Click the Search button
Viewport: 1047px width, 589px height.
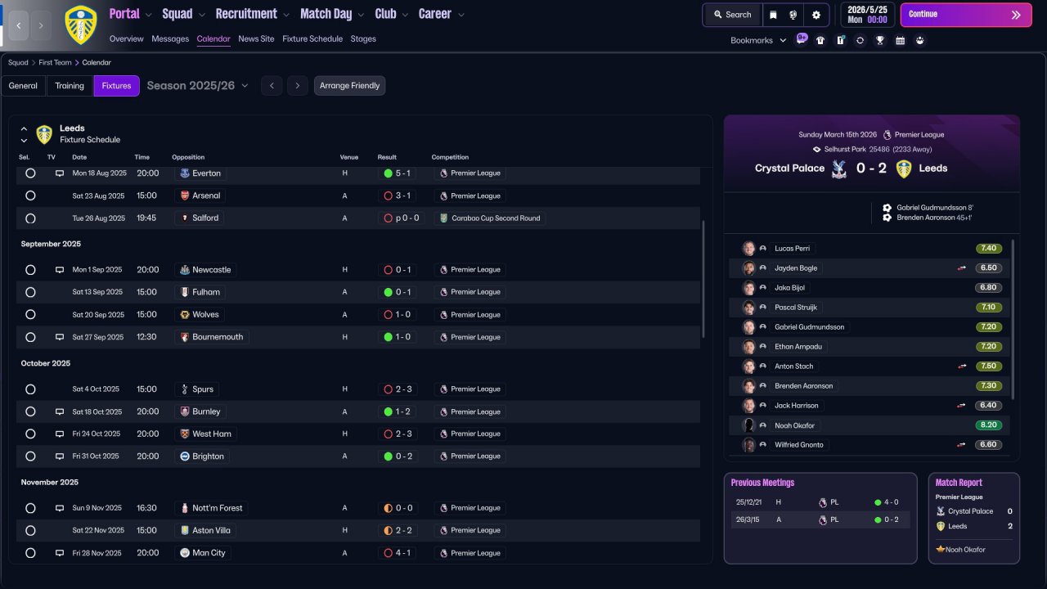732,15
